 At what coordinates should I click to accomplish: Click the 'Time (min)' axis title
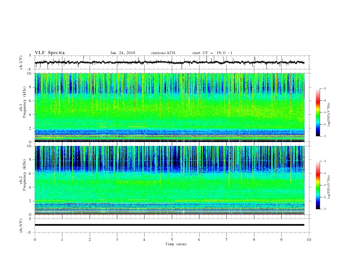(x=176, y=244)
